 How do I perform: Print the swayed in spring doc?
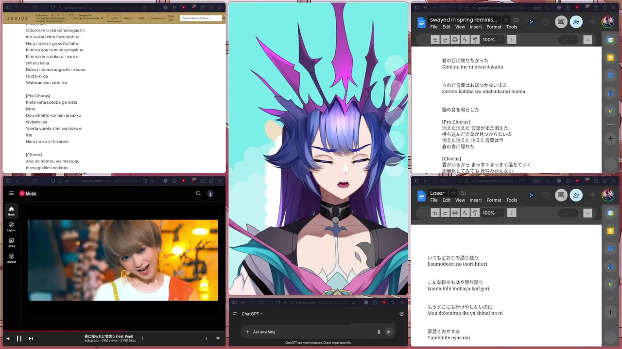tap(455, 40)
